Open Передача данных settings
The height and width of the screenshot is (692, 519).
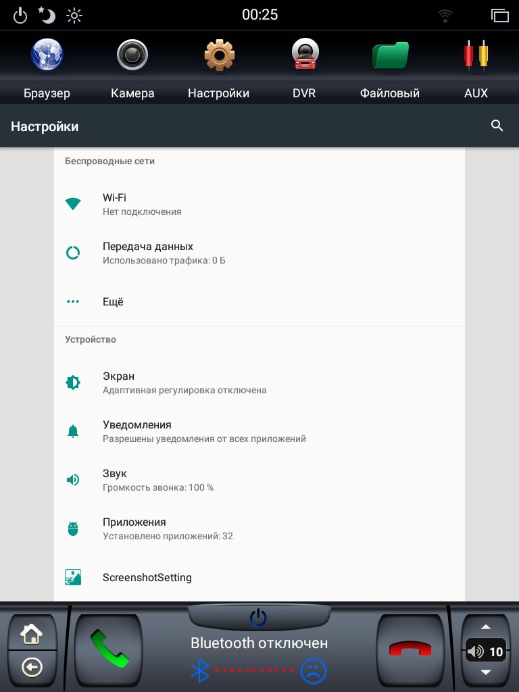click(259, 253)
